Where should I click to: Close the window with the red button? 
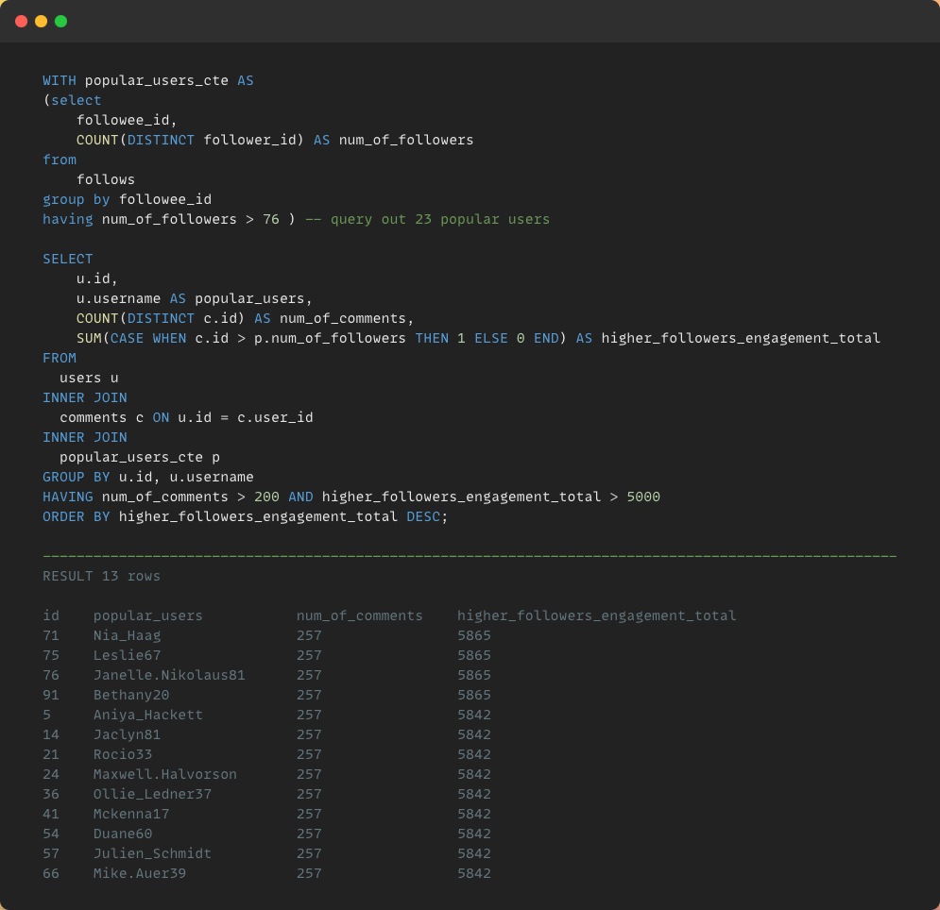click(21, 22)
